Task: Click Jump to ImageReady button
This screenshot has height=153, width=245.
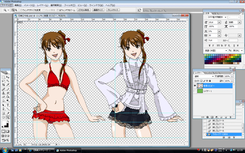Action: coord(5,140)
